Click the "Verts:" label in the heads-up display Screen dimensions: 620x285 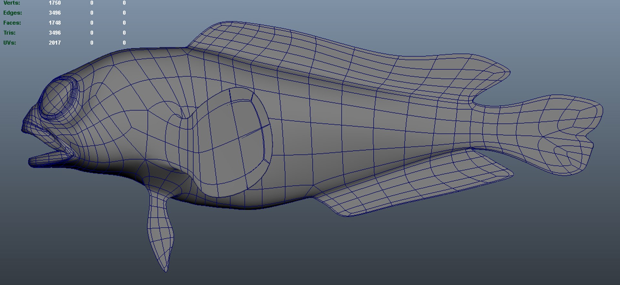pyautogui.click(x=12, y=3)
